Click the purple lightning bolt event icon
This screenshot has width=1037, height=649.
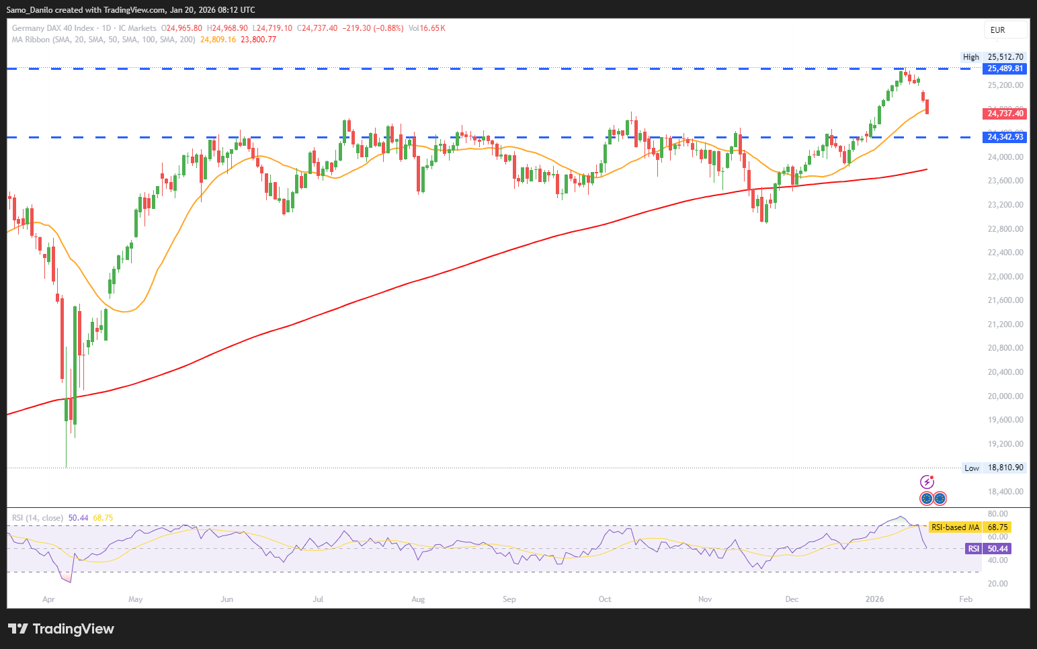927,482
